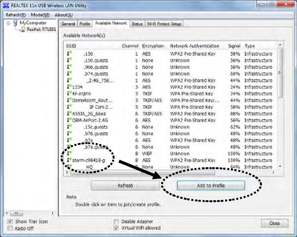Click signal icon of IP Cam-2 network
297x237 pixels.
(69, 107)
